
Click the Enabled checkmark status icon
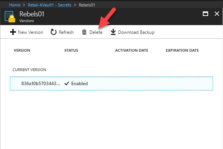click(67, 84)
